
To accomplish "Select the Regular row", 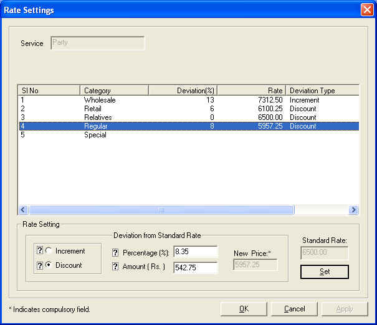I will 189,126.
